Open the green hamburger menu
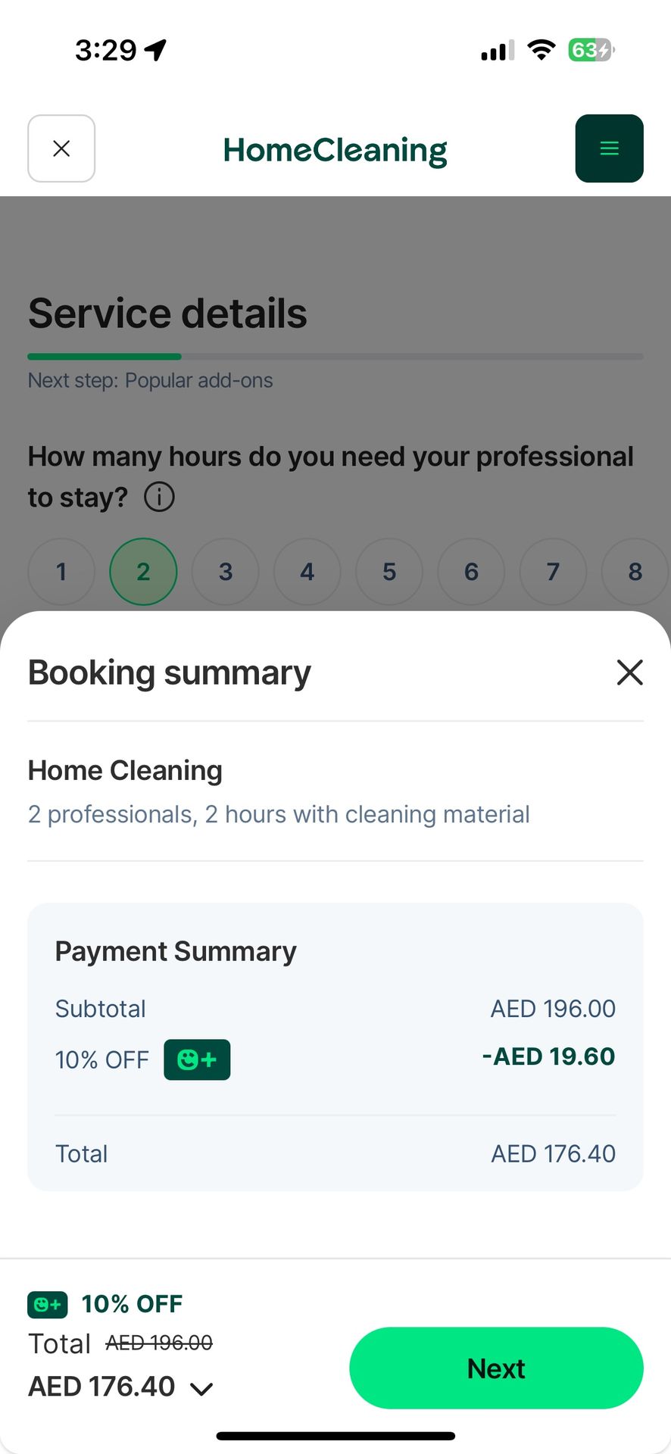Screen dimensions: 671x1454 (x=609, y=148)
